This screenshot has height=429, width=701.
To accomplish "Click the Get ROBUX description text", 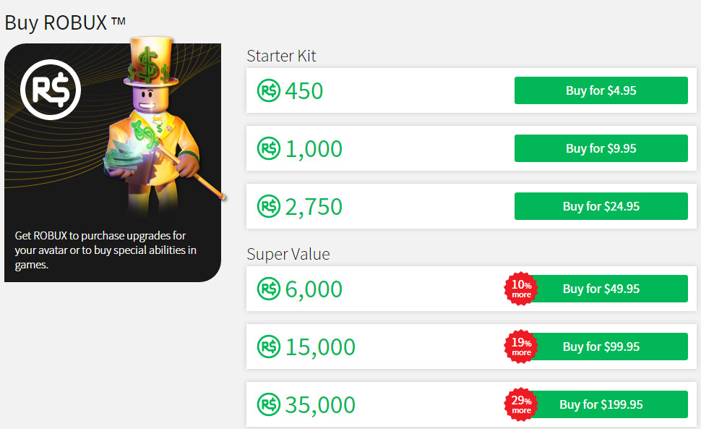I will point(106,250).
